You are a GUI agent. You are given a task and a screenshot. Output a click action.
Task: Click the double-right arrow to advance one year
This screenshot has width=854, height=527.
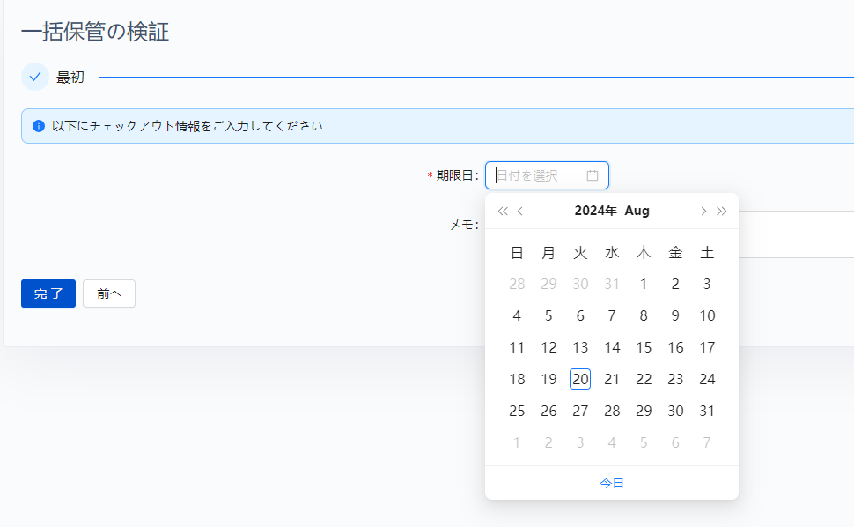pyautogui.click(x=722, y=211)
